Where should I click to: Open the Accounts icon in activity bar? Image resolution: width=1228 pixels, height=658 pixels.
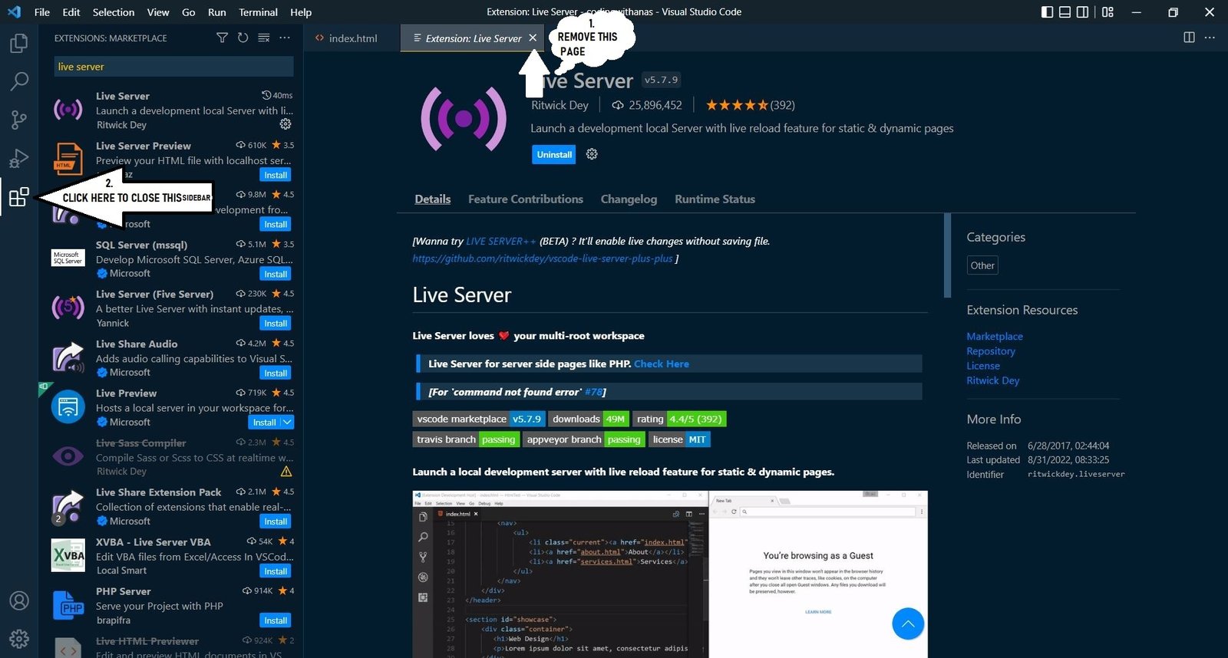click(x=18, y=600)
